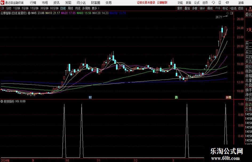Click the MA60: 15.56 value
Screen dimensions: 252x162
[x=84, y=13]
